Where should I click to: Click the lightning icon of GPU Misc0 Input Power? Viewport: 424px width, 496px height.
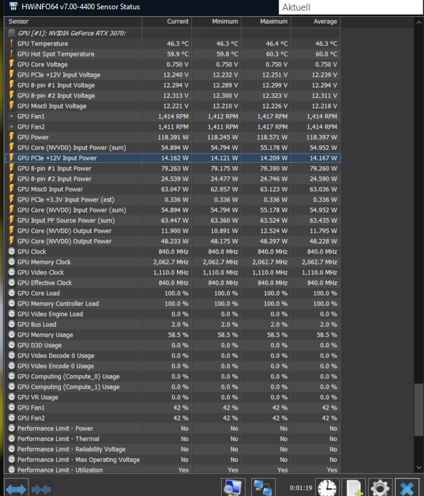pos(12,189)
